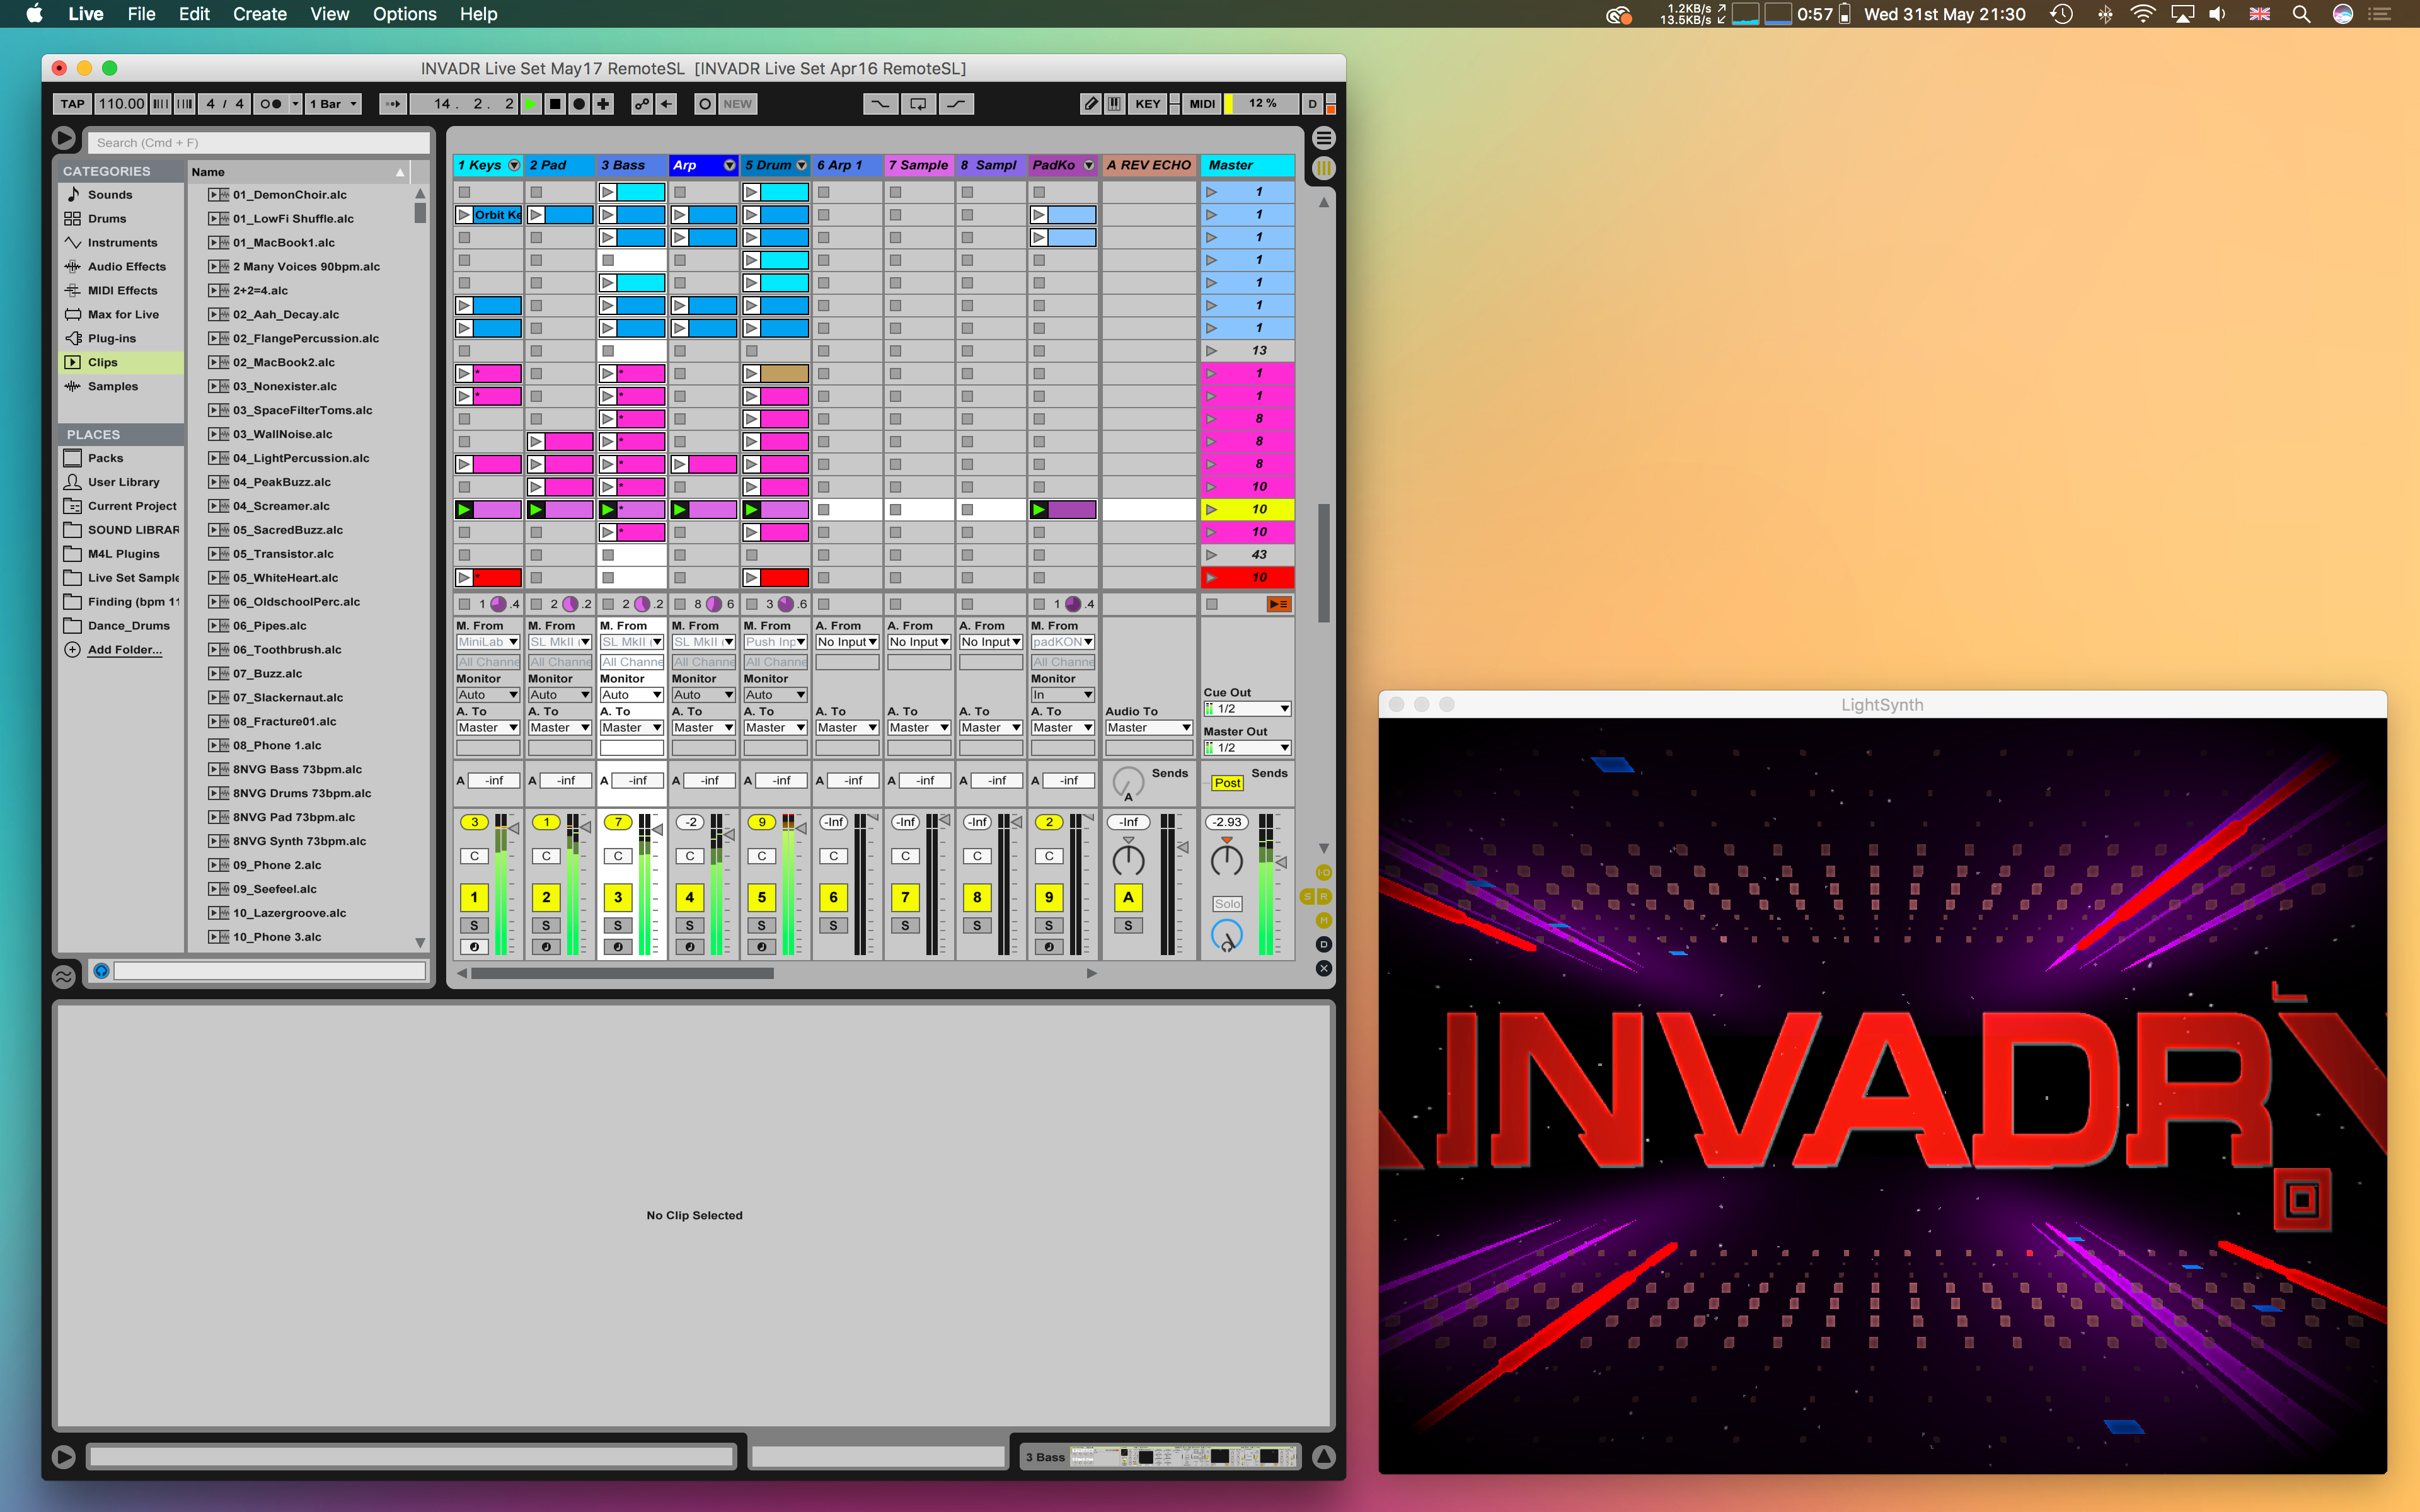Viewport: 2420px width, 1512px height.
Task: Click Add Folder link in Places
Action: click(x=124, y=650)
